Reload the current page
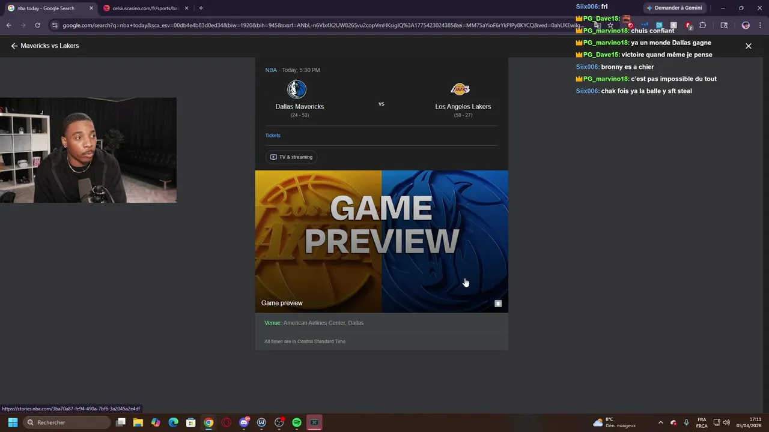Viewport: 769px width, 432px height. [37, 25]
